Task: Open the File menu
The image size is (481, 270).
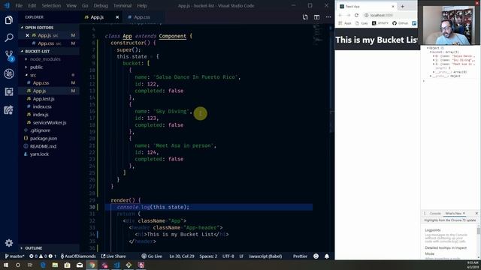Action: (x=19, y=5)
